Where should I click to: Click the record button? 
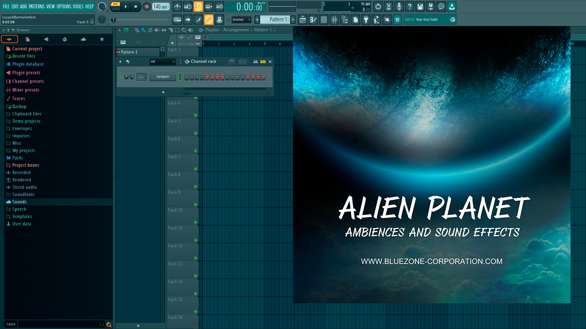[x=147, y=6]
